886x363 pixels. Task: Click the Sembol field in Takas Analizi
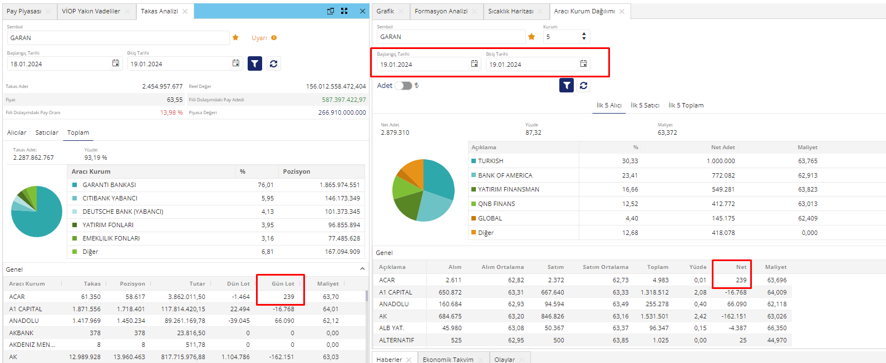pyautogui.click(x=117, y=38)
